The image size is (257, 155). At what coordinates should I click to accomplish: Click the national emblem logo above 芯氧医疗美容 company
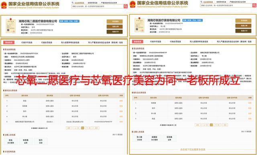133,4
